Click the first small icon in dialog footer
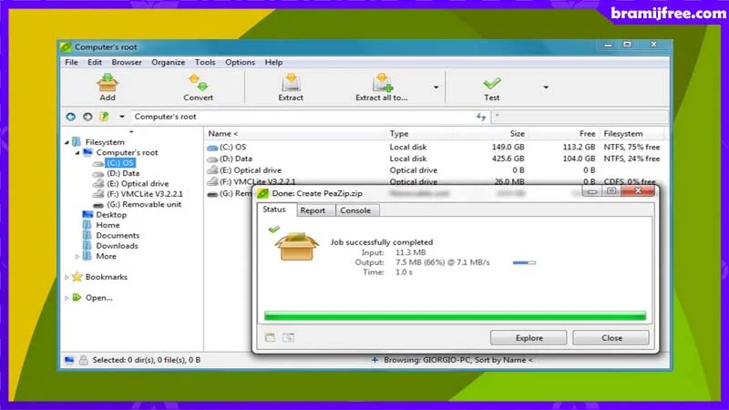Image resolution: width=729 pixels, height=410 pixels. coord(270,337)
